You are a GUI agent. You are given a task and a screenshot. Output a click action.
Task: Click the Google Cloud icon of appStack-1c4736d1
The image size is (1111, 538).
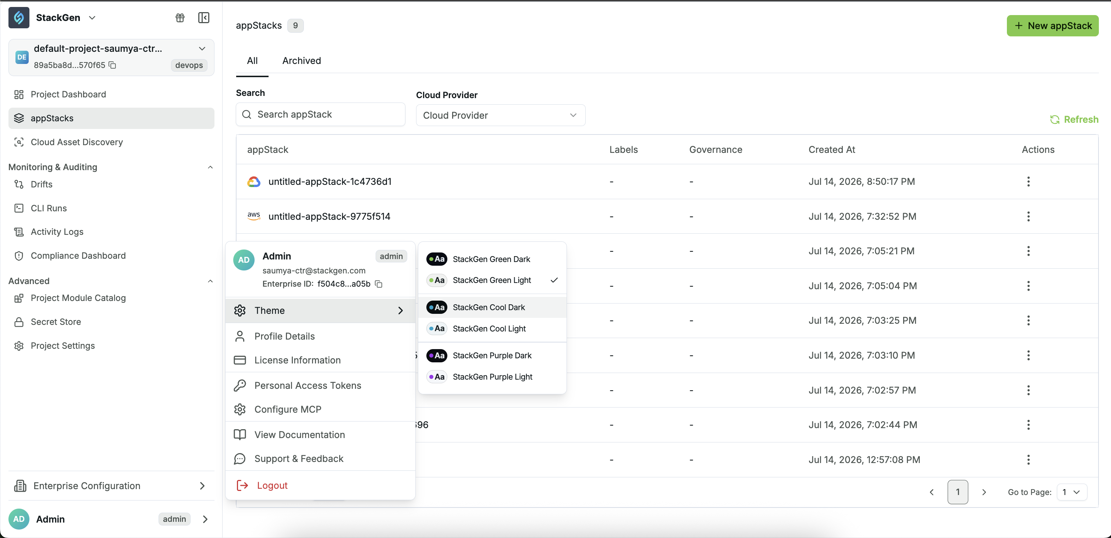point(253,182)
